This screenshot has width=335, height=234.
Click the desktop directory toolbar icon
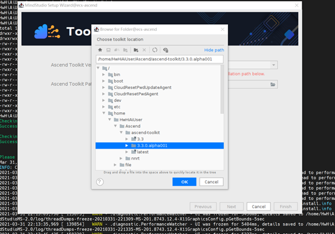tap(108, 50)
